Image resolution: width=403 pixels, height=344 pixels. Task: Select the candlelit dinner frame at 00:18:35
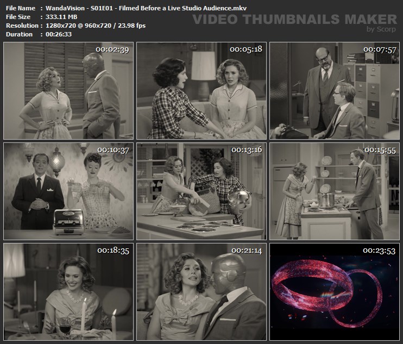coord(68,292)
